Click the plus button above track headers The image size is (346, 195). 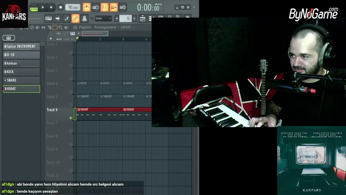pyautogui.click(x=51, y=39)
